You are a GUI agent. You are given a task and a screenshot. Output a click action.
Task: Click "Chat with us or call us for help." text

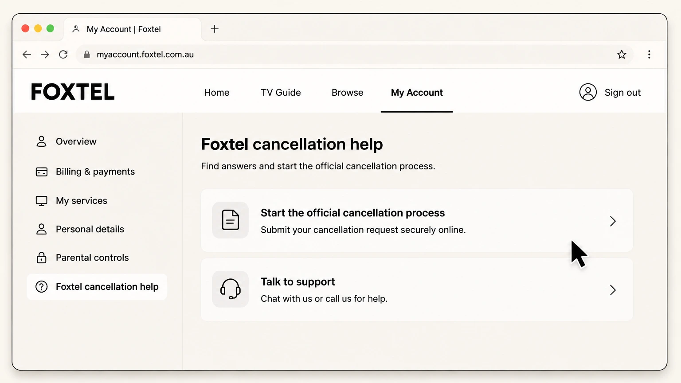pyautogui.click(x=324, y=299)
